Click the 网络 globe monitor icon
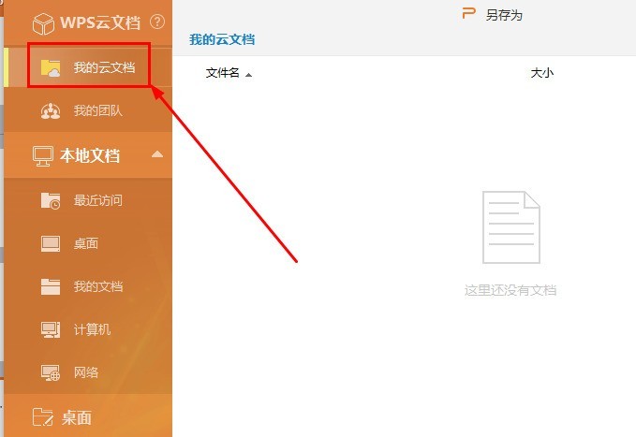Image resolution: width=636 pixels, height=437 pixels. (51, 372)
